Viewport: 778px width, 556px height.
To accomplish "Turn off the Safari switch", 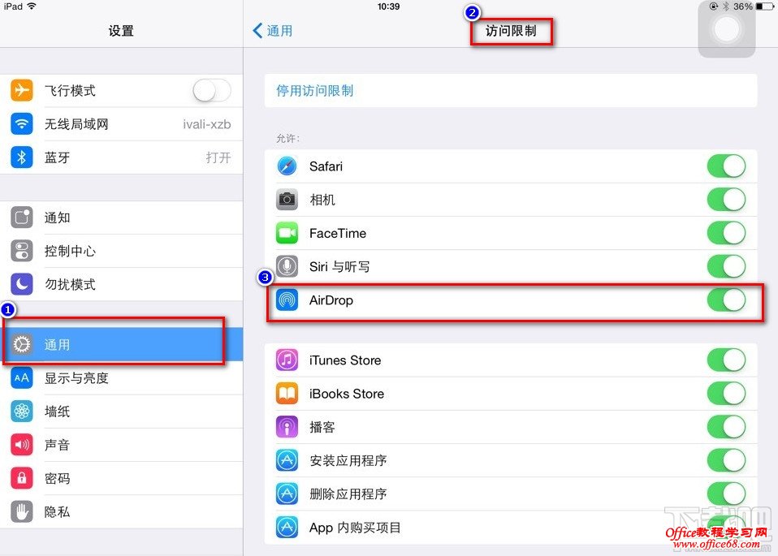I will (x=726, y=166).
